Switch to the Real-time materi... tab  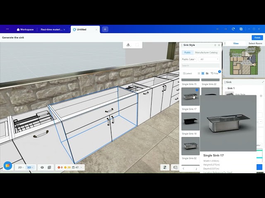[51, 29]
